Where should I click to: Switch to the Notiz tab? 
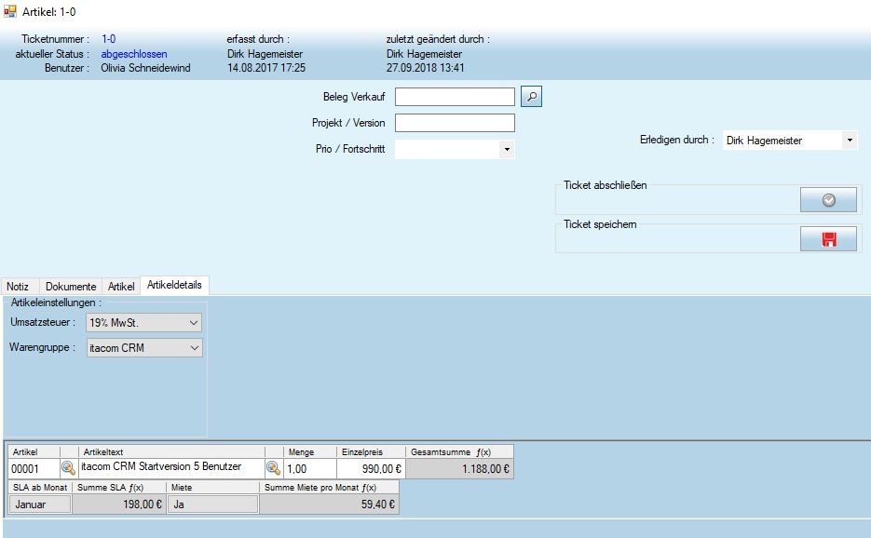tap(19, 287)
